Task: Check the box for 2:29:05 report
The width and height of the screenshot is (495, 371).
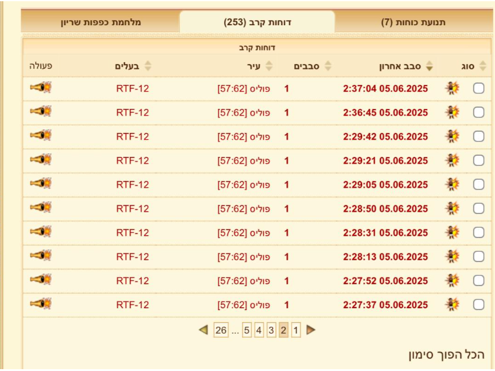Action: coord(478,184)
